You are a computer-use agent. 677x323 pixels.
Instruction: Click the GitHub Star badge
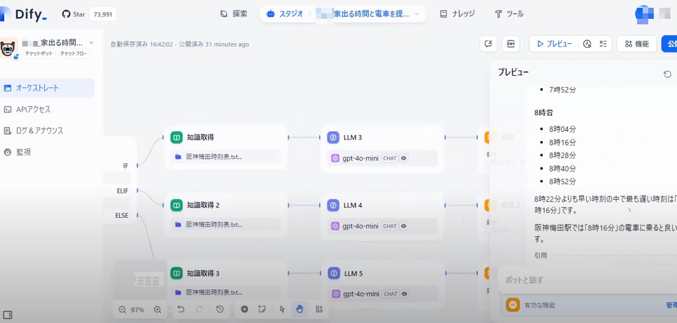89,14
